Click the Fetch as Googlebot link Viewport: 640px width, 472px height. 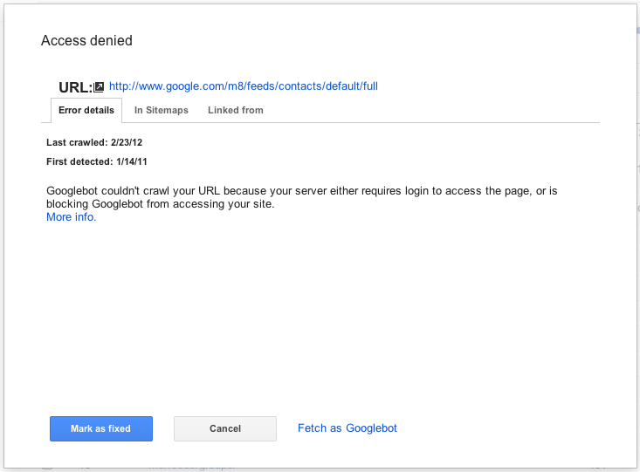[x=347, y=428]
